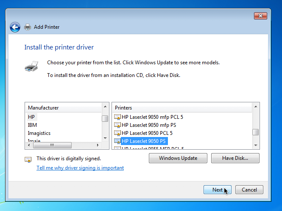Open 'Tell me why driver signing is important'
282x211 pixels.
[x=80, y=168]
